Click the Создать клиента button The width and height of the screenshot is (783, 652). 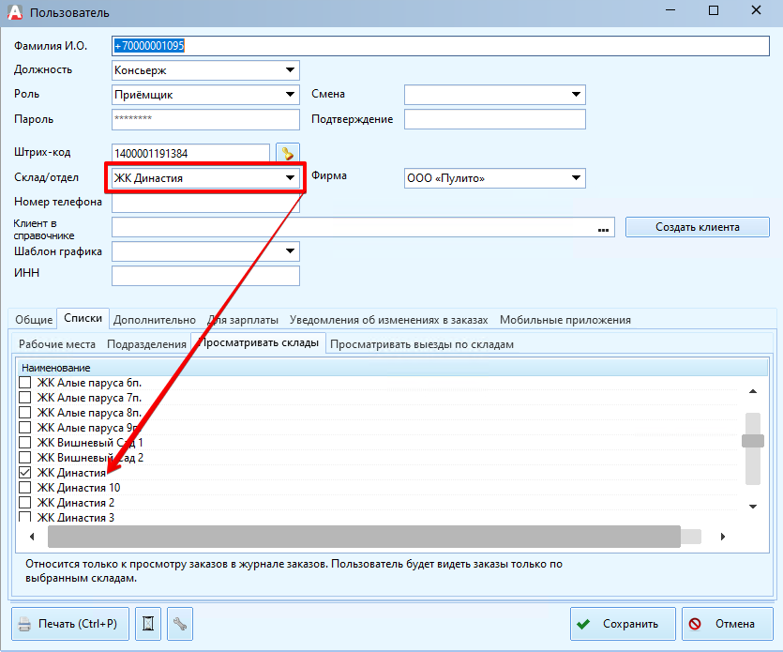click(697, 227)
